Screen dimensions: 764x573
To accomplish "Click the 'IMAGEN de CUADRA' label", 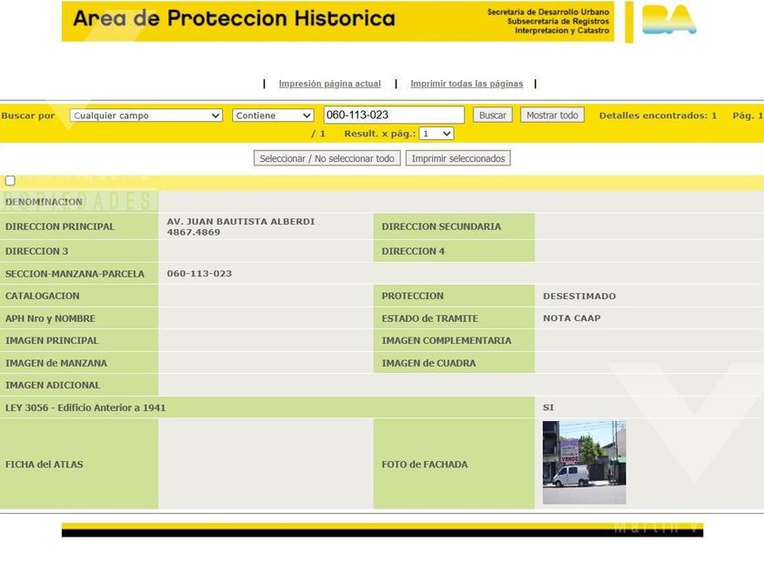I will point(428,363).
